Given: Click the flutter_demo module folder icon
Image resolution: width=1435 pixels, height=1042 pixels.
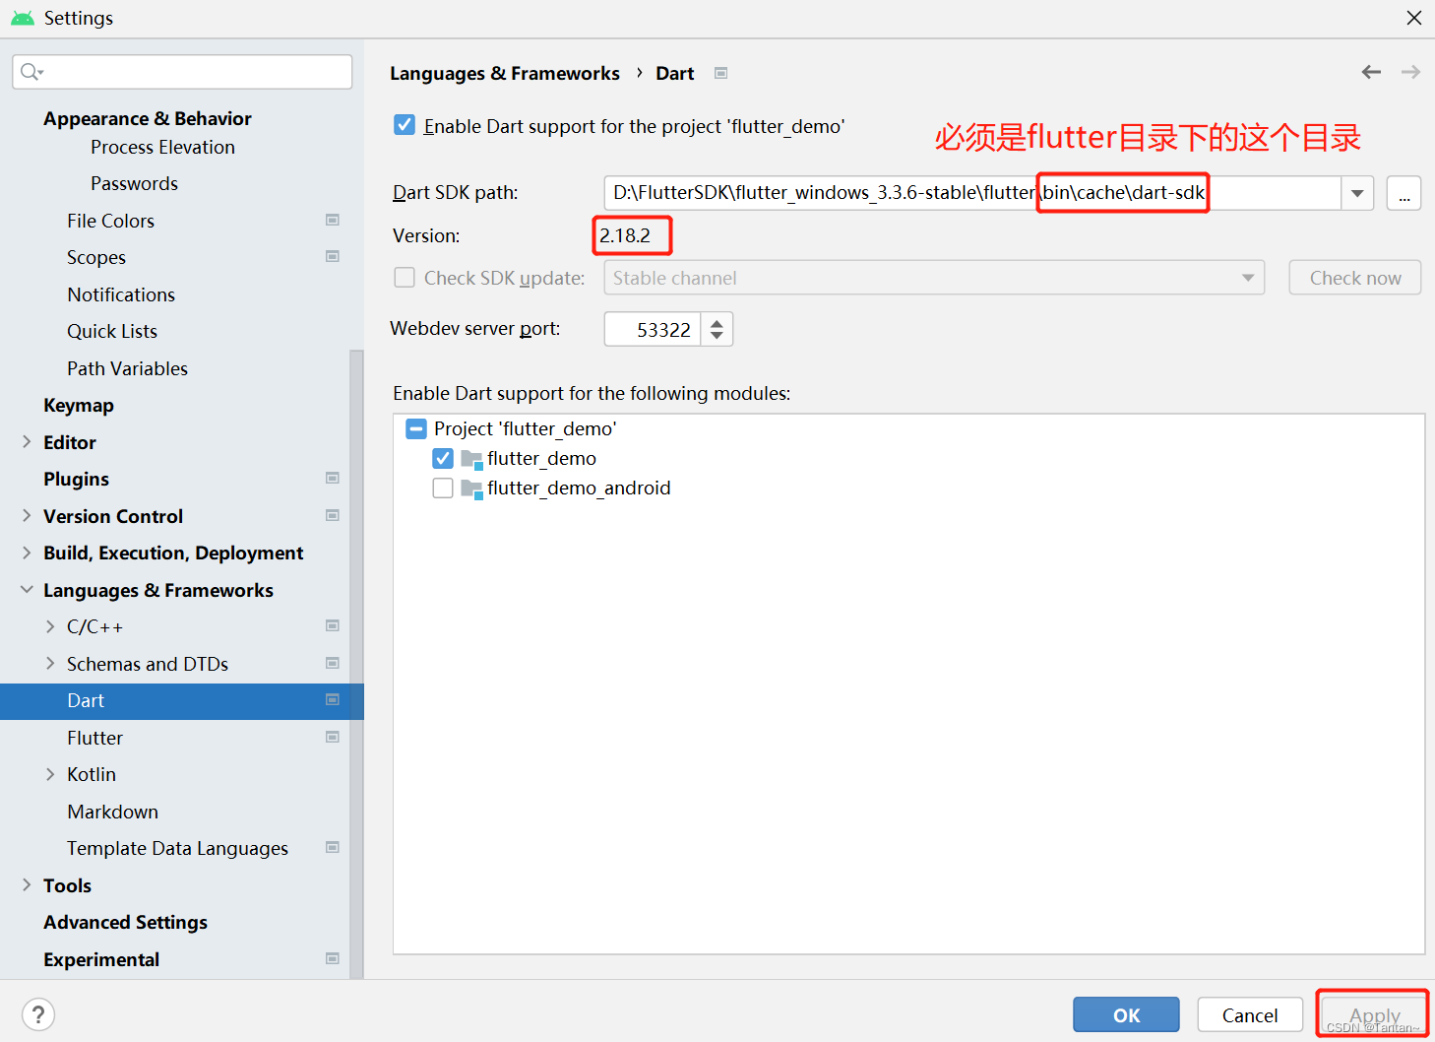Looking at the screenshot, I should 471,459.
